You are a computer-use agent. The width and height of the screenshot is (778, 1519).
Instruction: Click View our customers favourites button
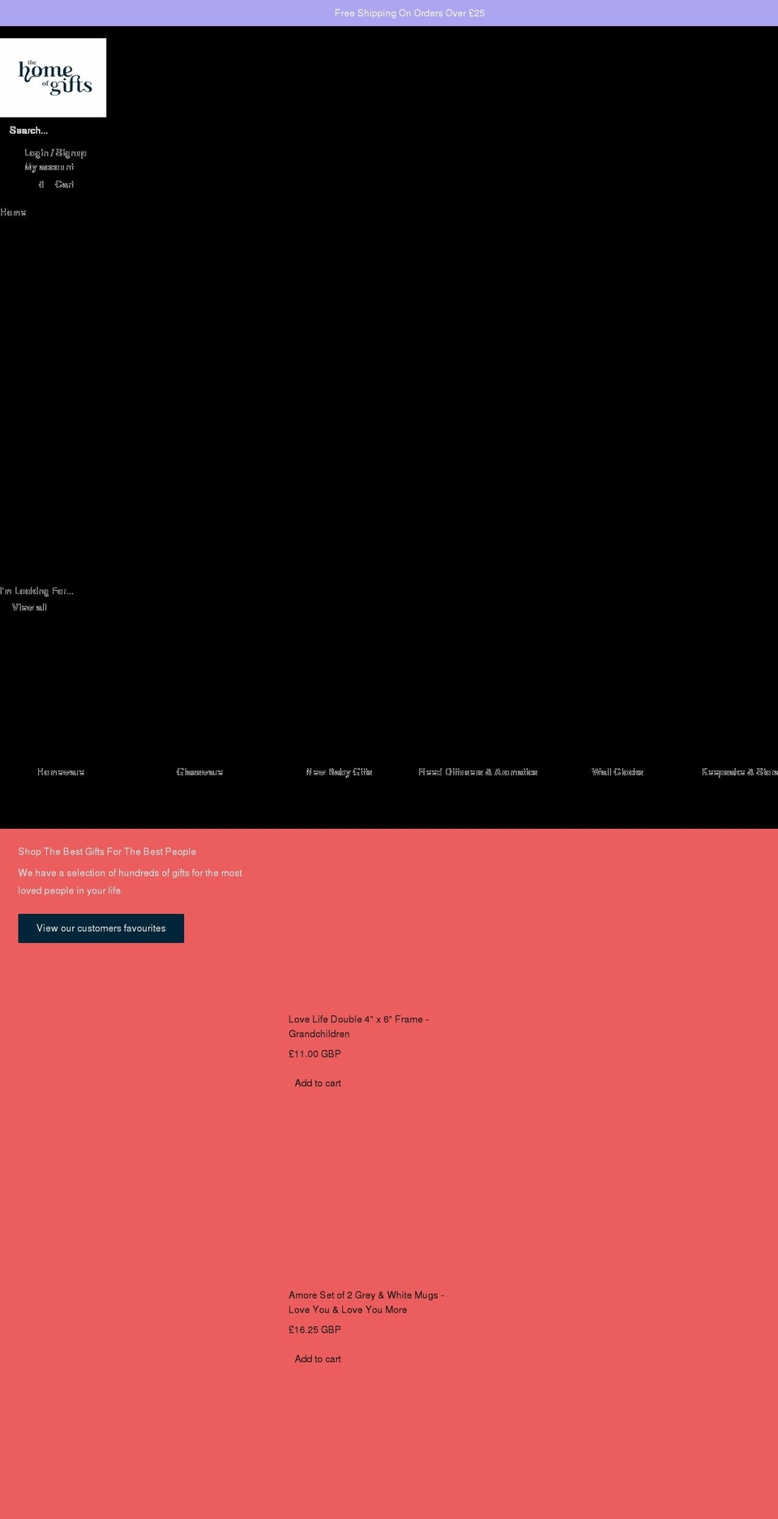(x=101, y=928)
